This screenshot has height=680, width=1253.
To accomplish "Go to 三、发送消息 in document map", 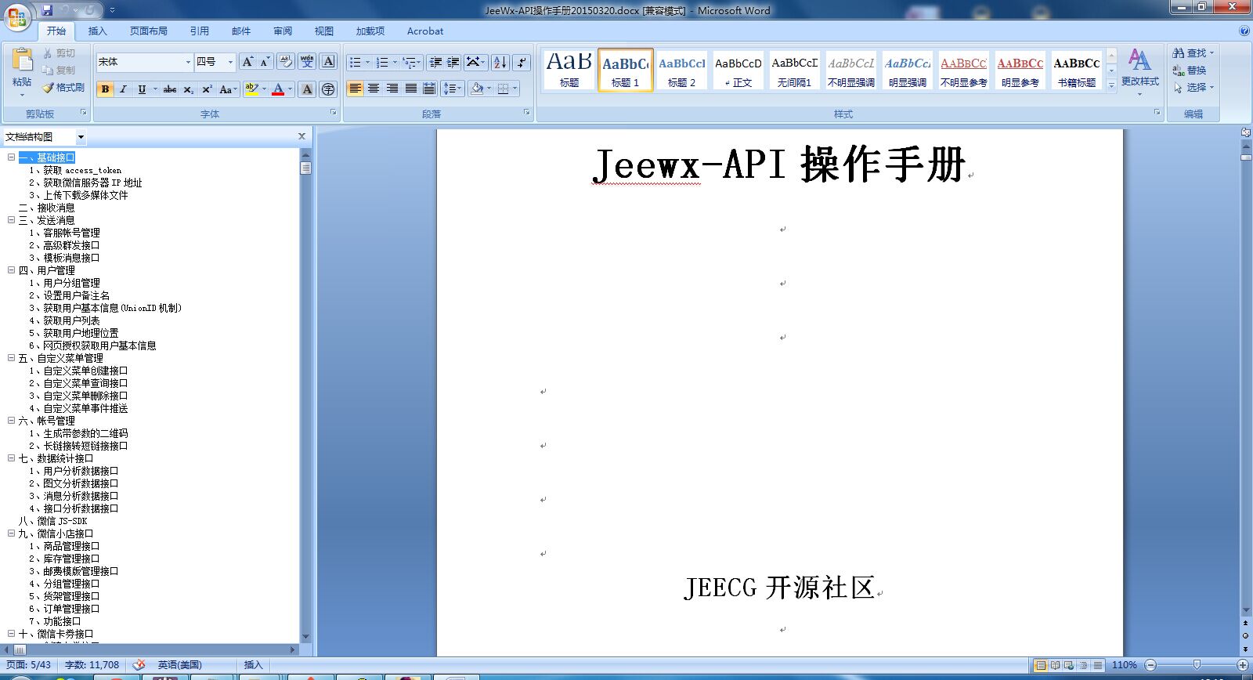I will 56,220.
